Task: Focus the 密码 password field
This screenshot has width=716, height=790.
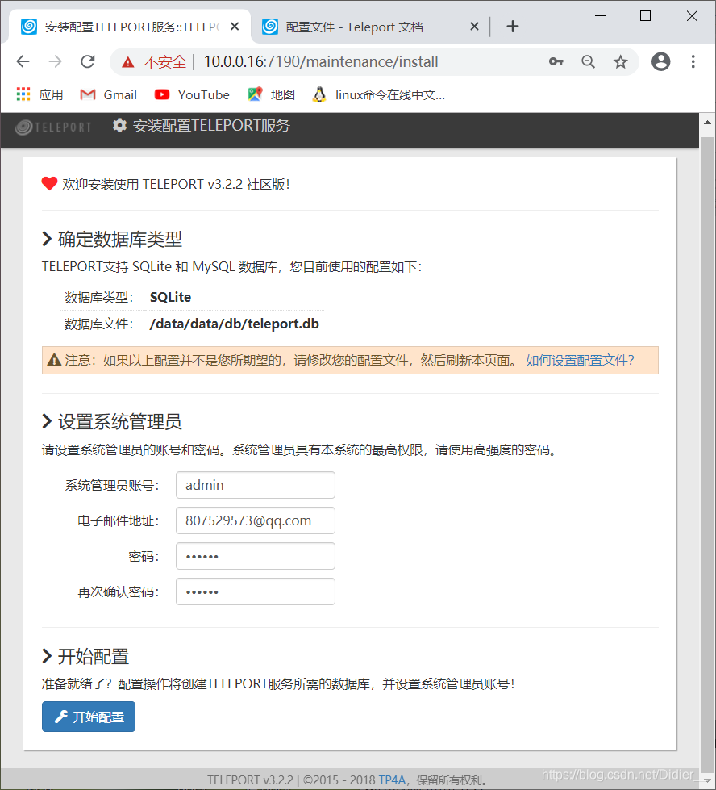Action: (256, 556)
